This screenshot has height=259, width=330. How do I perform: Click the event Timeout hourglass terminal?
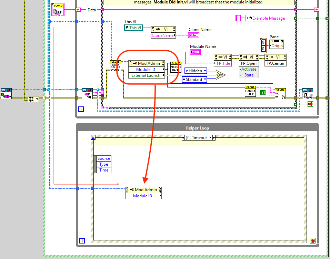coord(93,137)
